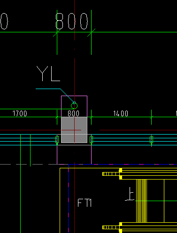Viewport: 177px width, 233px height.
Task: Click the small 800 dimension above column
Action: tap(74, 113)
